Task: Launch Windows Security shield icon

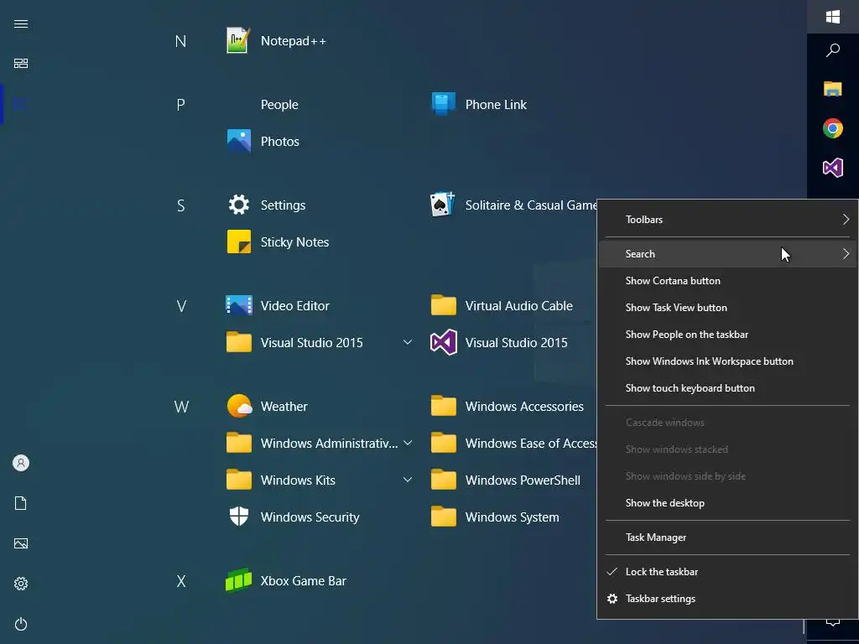Action: [239, 517]
